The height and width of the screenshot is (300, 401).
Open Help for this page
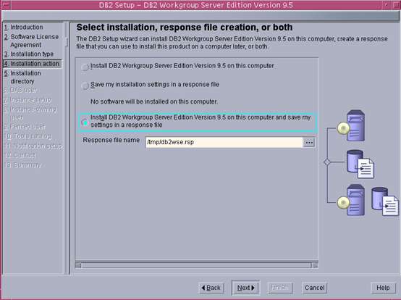pyautogui.click(x=383, y=288)
